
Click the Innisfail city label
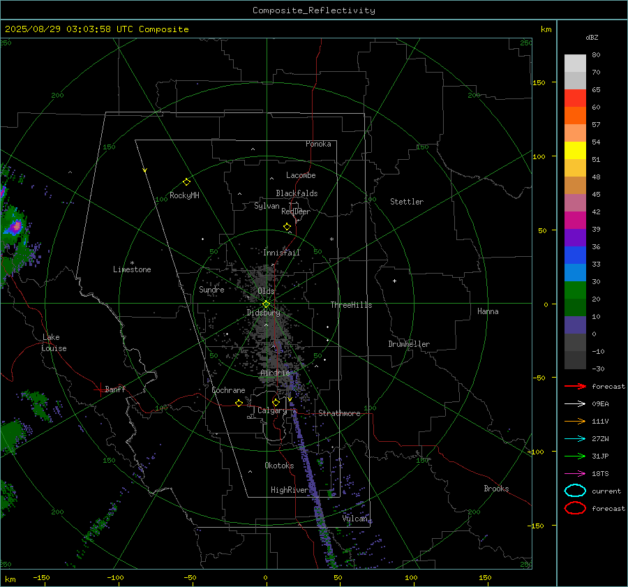point(281,253)
